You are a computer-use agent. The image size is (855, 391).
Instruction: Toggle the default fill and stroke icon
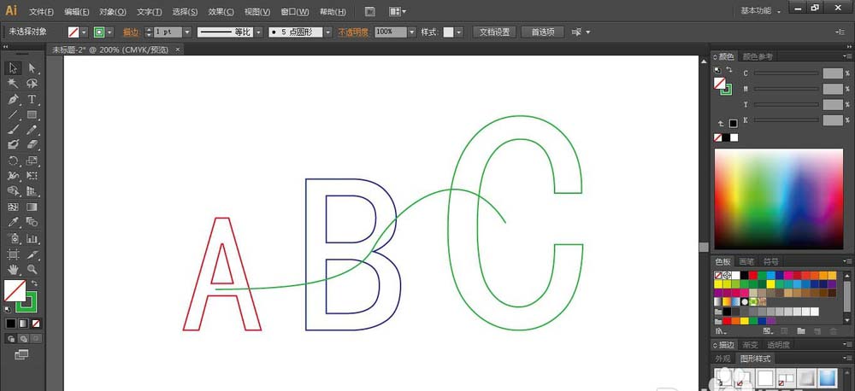point(7,309)
